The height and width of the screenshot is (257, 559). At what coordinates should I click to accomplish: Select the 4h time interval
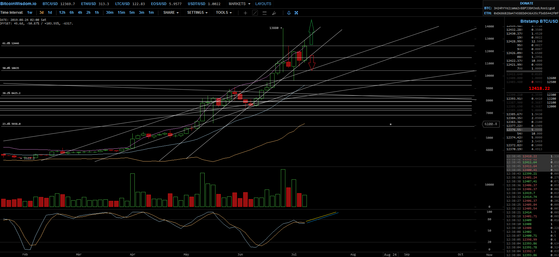[80, 13]
